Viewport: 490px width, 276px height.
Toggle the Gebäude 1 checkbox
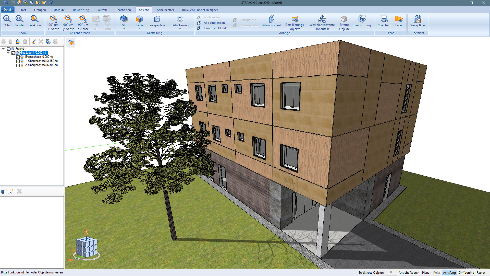[13, 53]
